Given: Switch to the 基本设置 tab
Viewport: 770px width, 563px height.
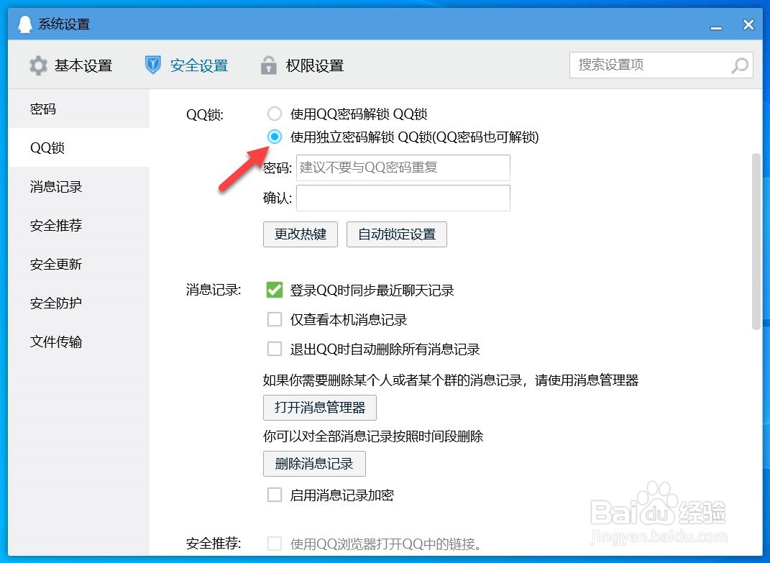Looking at the screenshot, I should tap(83, 65).
